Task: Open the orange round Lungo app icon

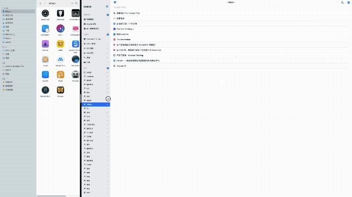Action: [45, 60]
